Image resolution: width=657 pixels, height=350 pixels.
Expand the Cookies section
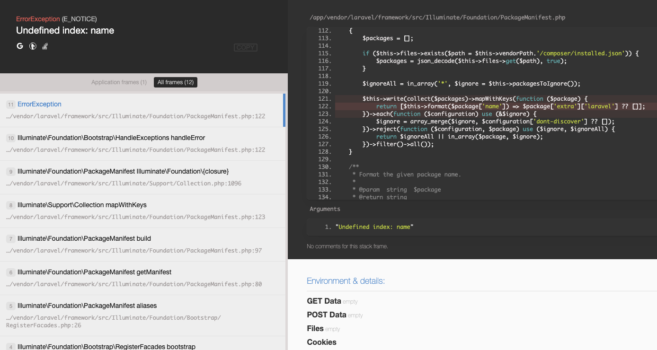(321, 342)
